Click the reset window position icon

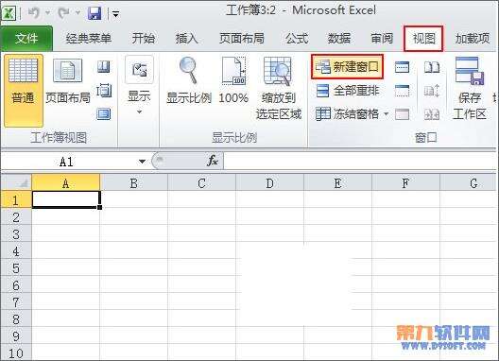[432, 114]
